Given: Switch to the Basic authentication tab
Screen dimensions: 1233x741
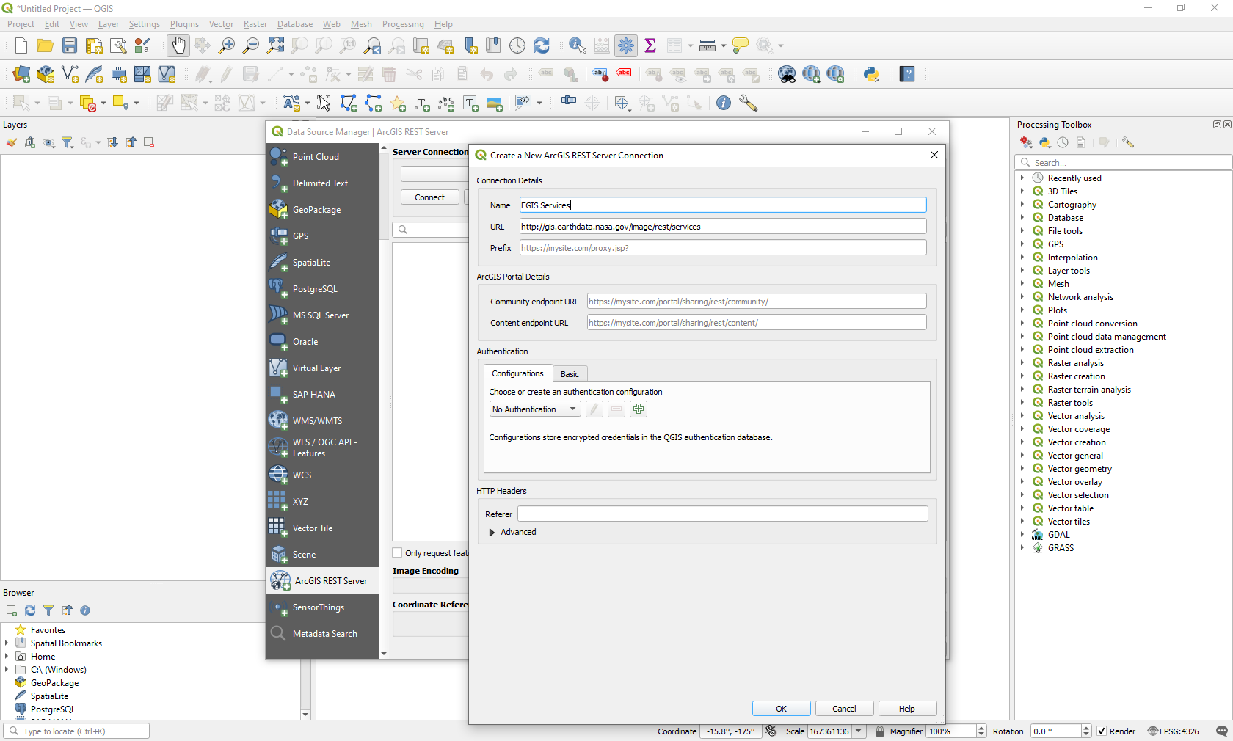Looking at the screenshot, I should pos(570,374).
